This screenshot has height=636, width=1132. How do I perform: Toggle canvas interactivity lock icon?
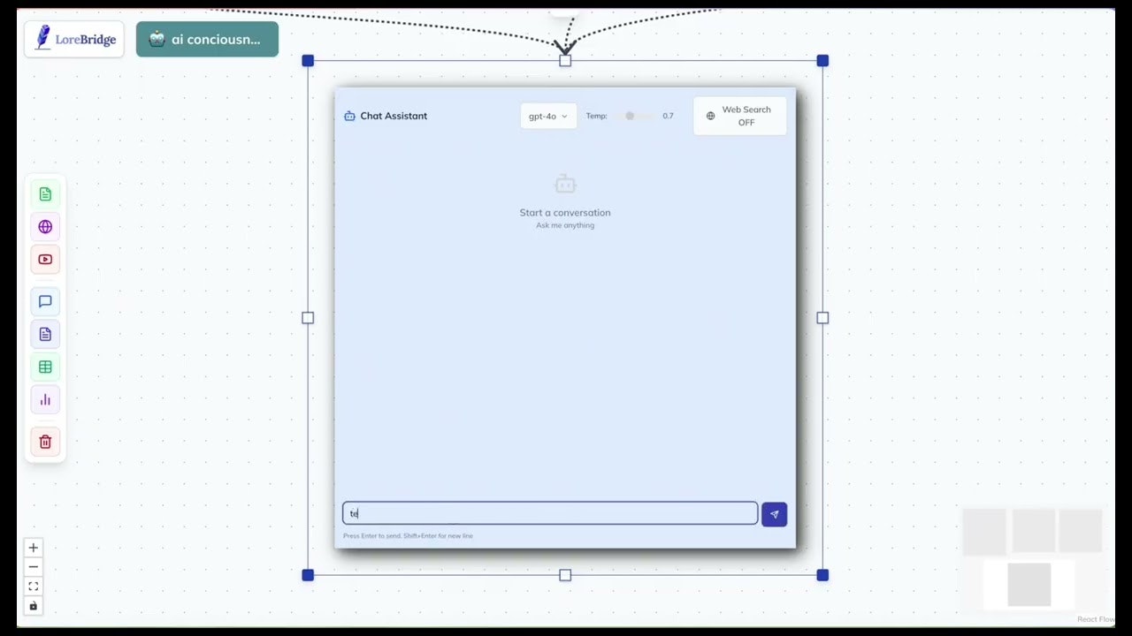coord(34,606)
